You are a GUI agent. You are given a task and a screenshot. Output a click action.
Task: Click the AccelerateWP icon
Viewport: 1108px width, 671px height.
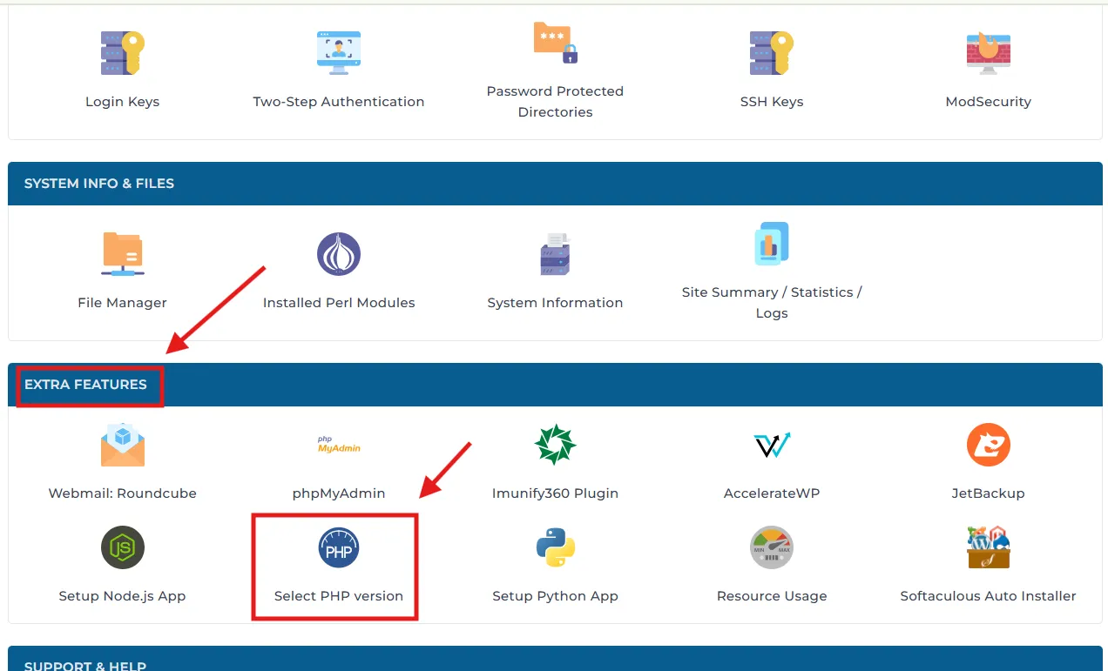771,445
